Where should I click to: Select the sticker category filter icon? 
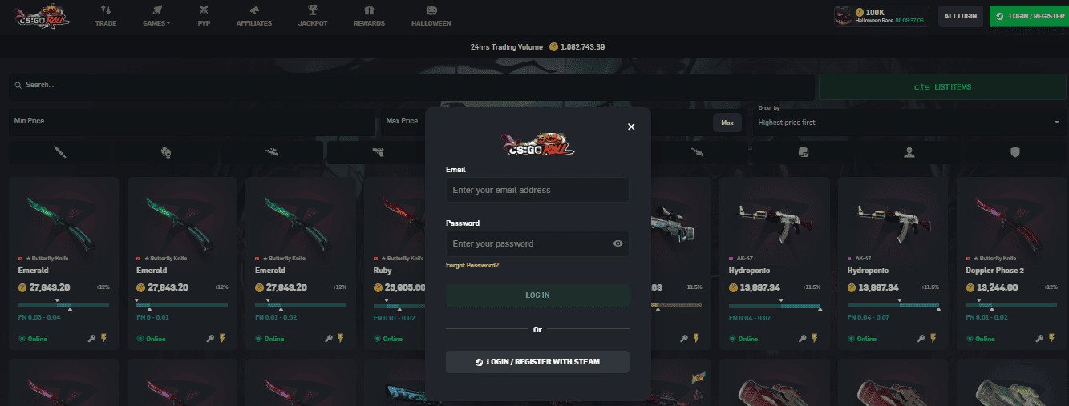pyautogui.click(x=803, y=152)
